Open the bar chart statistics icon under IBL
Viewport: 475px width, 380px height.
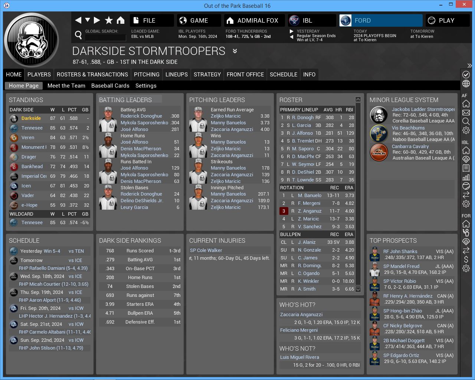[466, 177]
